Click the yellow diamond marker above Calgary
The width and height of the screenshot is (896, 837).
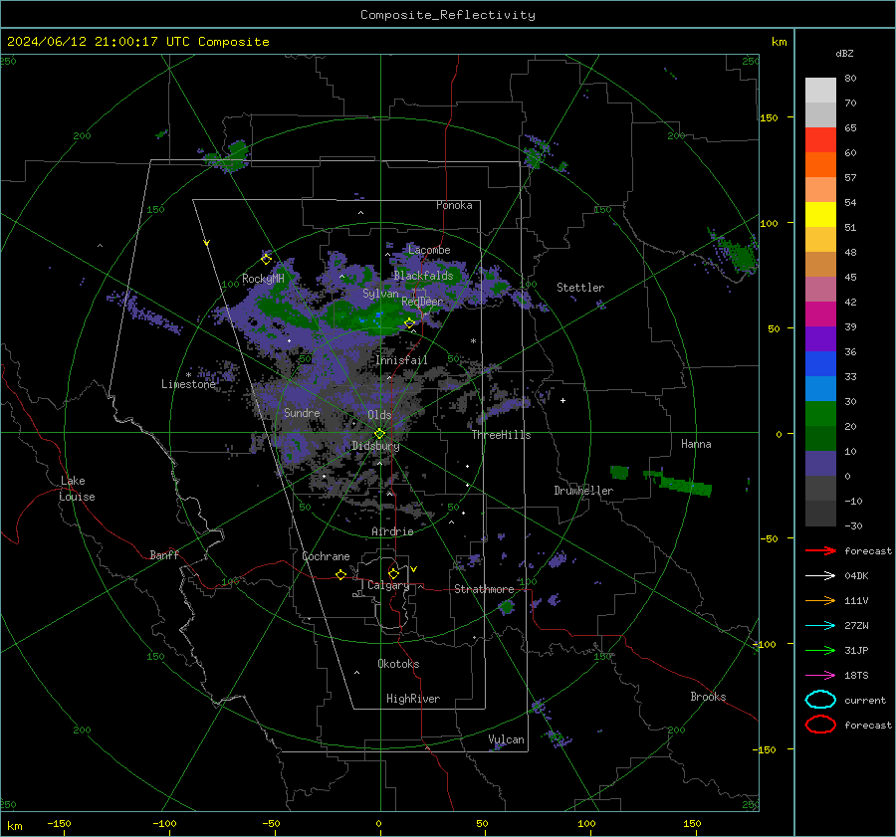tap(393, 573)
